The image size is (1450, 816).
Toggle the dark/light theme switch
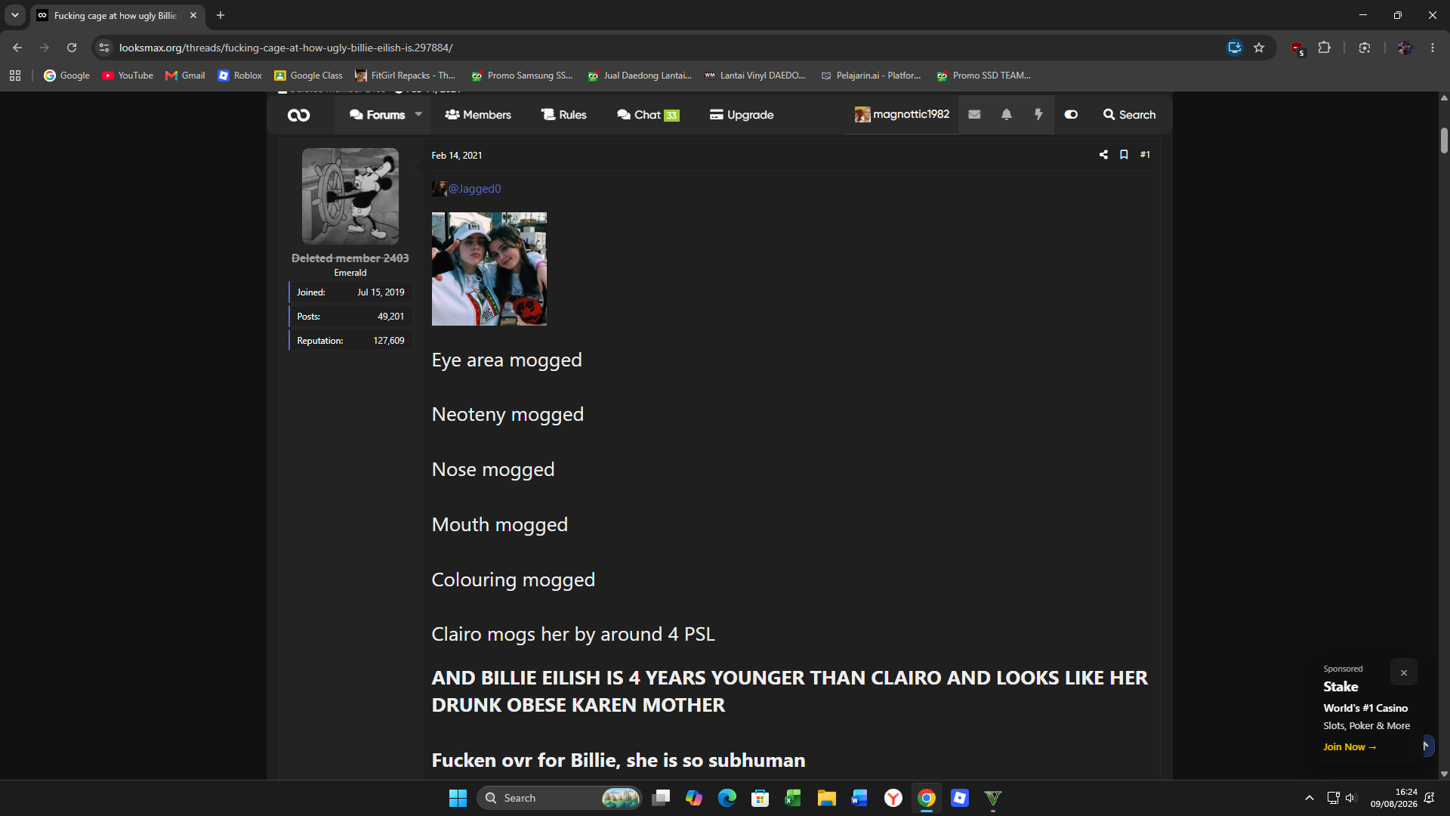pos(1071,115)
